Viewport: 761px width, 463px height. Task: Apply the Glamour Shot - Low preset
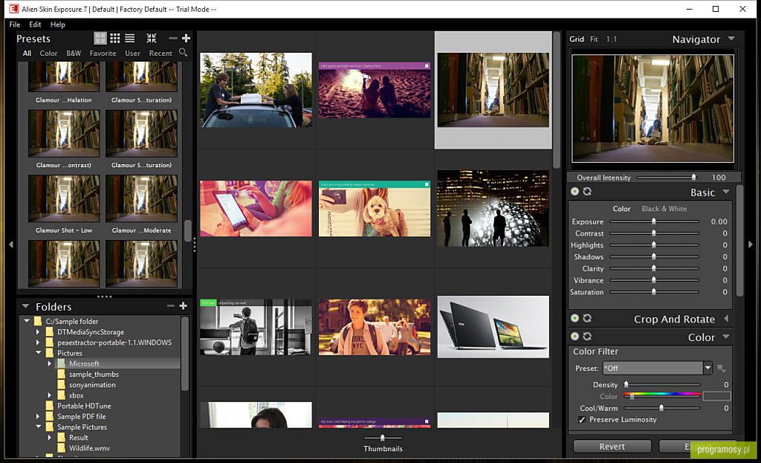tap(64, 205)
